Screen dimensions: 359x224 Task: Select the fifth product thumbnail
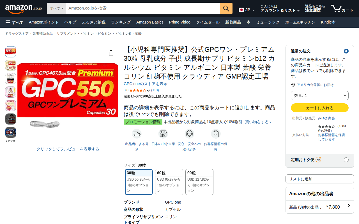coord(11,106)
